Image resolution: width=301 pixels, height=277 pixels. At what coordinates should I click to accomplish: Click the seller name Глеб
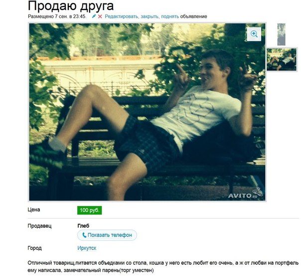coord(83,226)
